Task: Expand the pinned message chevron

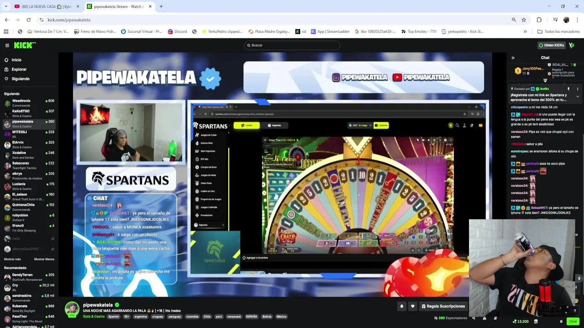Action: pyautogui.click(x=577, y=96)
